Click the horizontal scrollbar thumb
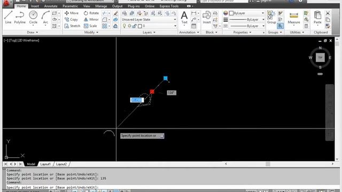Image resolution: width=342 pixels, height=192 pixels. click(x=268, y=164)
